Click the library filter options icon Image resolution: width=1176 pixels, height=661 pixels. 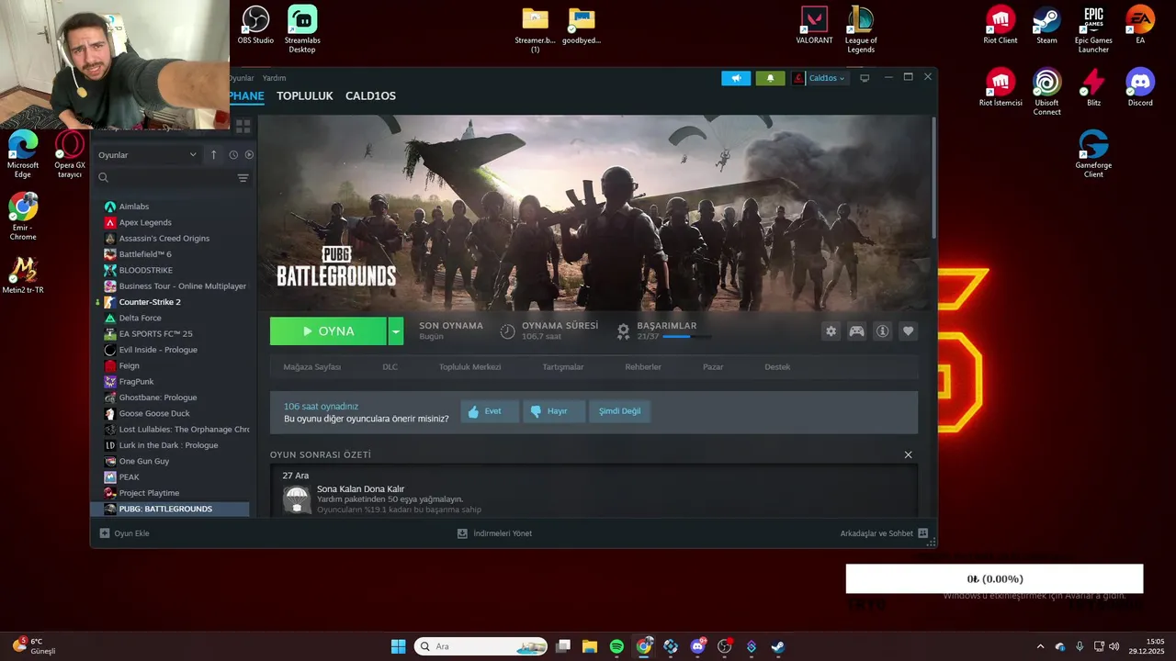(x=243, y=178)
